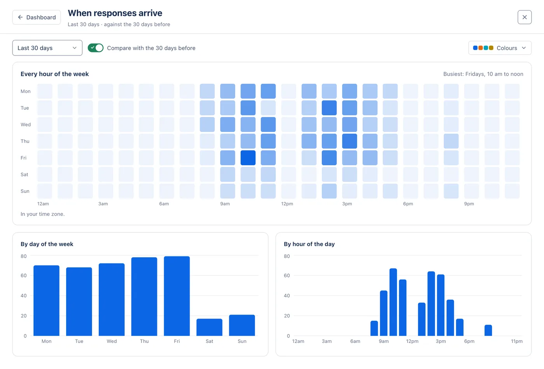Select the Thursday 3pm heatmap cell
The height and width of the screenshot is (369, 544).
(x=350, y=141)
